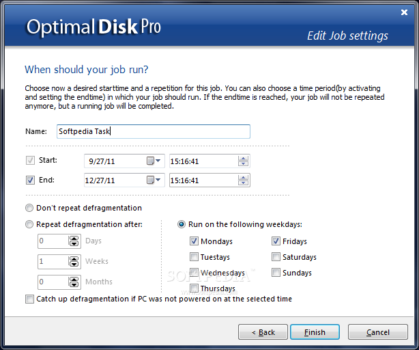Open the Start date calendar dropdown
419x350 pixels.
click(154, 161)
